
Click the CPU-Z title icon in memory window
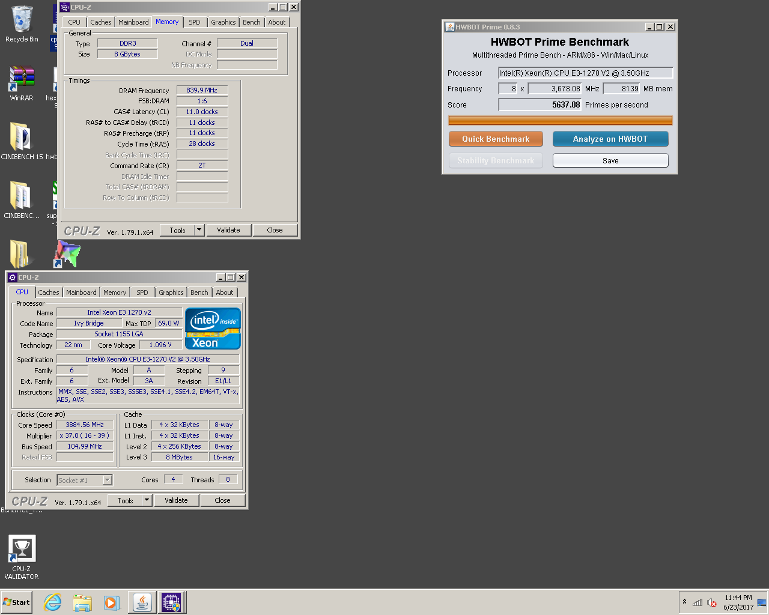[x=65, y=7]
